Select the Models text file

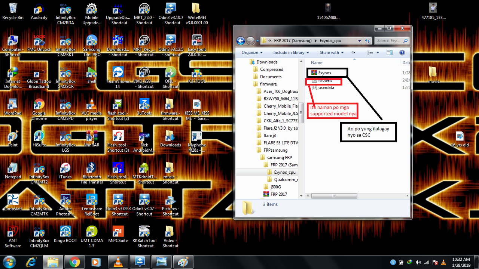point(322,80)
